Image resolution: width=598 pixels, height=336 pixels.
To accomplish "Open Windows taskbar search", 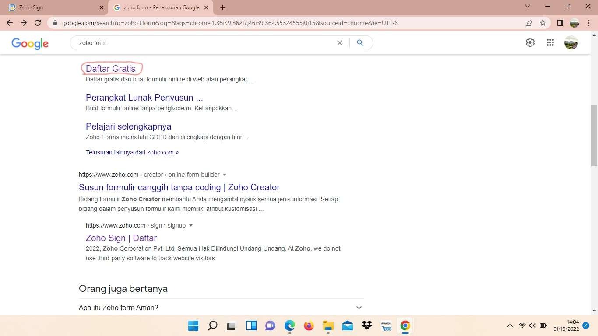I will tap(212, 325).
